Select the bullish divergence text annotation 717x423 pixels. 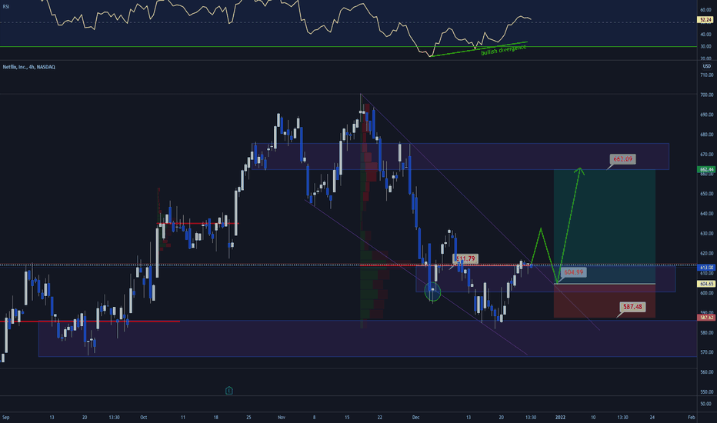503,49
